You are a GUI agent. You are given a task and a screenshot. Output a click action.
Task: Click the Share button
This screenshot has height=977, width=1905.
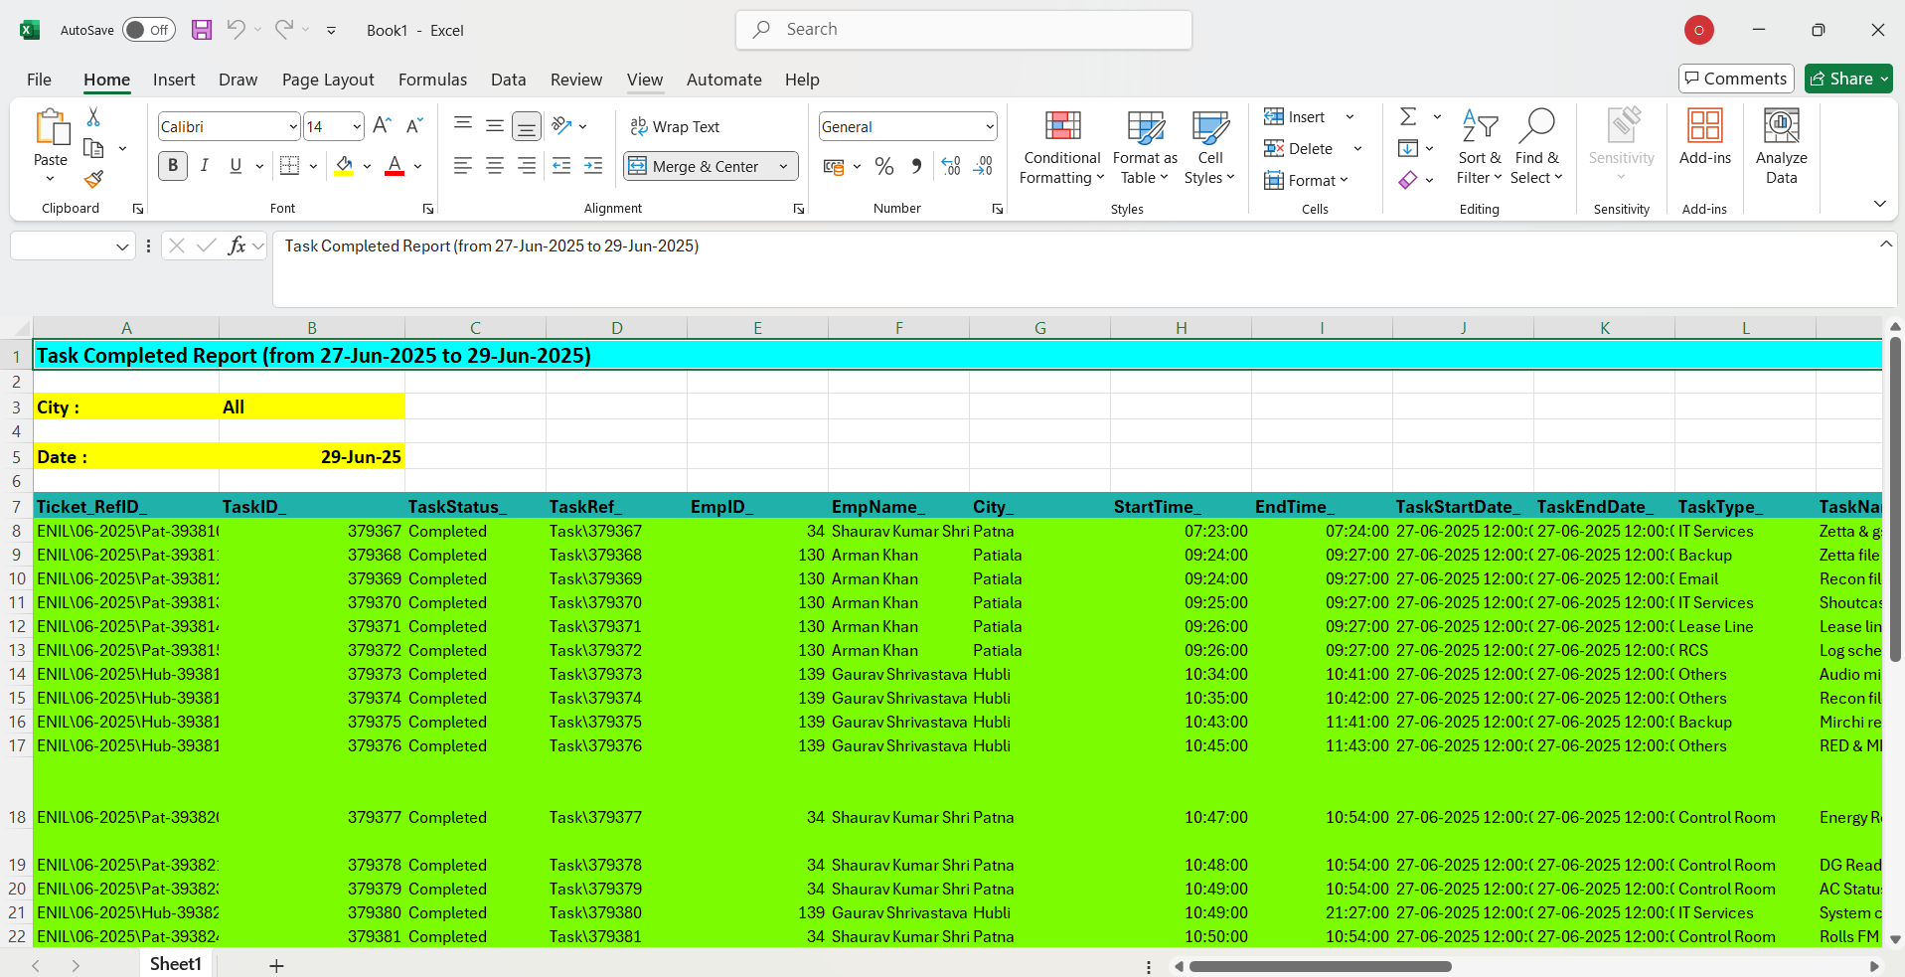[x=1848, y=79]
